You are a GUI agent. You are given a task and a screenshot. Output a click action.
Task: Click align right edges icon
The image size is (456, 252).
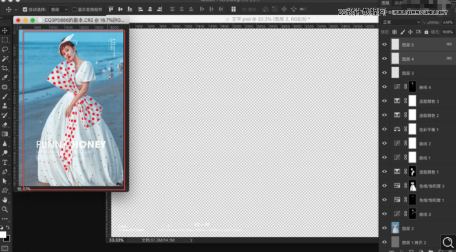[159, 9]
